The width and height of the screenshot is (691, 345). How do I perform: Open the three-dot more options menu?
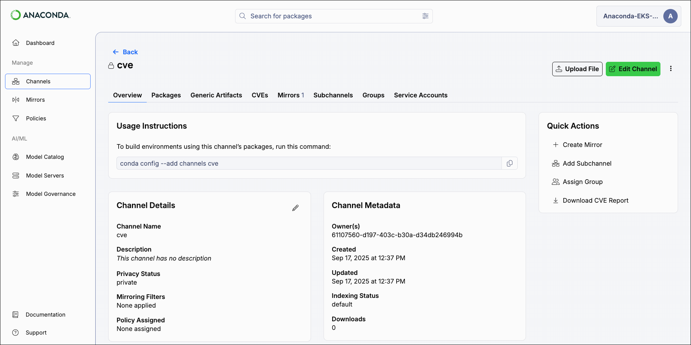tap(671, 69)
